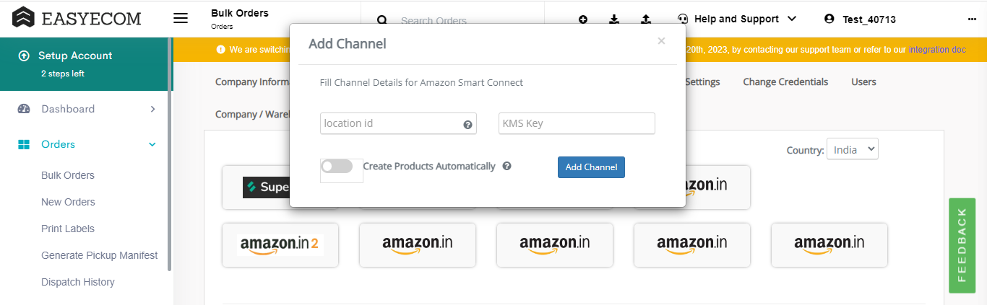The width and height of the screenshot is (987, 305).
Task: Click the search magnifier icon
Action: [382, 20]
